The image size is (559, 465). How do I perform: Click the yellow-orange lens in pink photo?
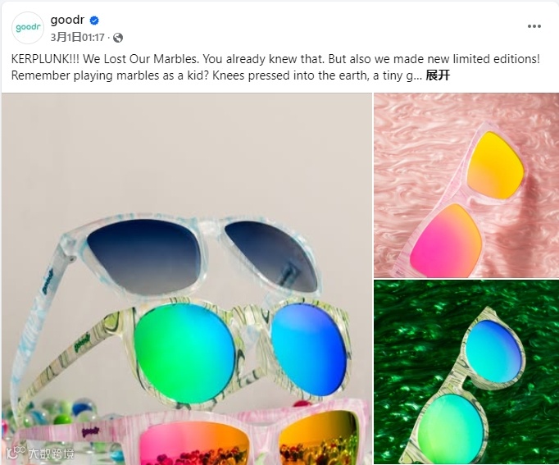496,165
